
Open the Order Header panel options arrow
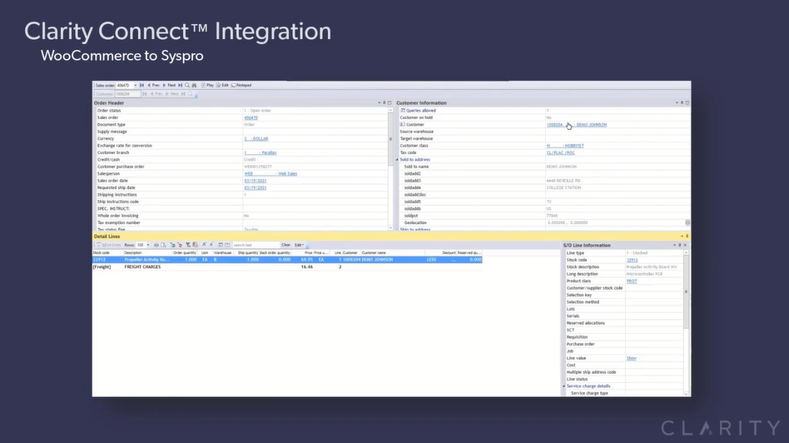click(379, 102)
